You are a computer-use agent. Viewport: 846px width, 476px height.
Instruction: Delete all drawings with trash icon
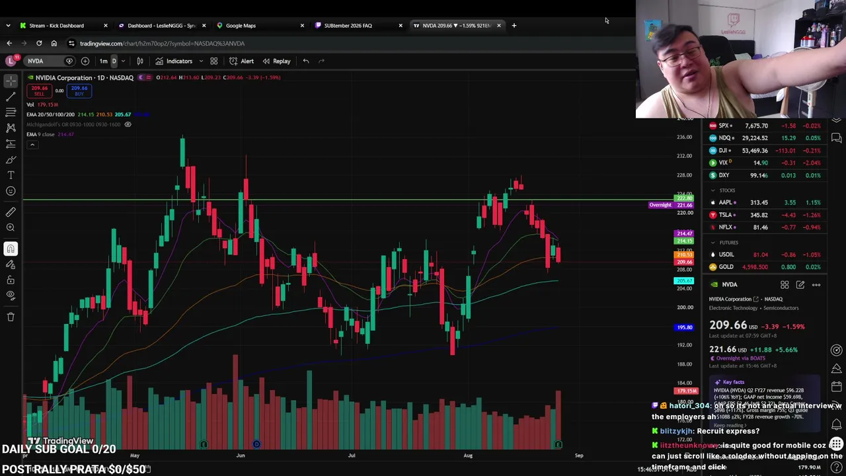click(11, 317)
